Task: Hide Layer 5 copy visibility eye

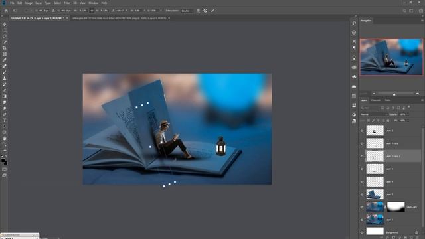Action: (362, 143)
